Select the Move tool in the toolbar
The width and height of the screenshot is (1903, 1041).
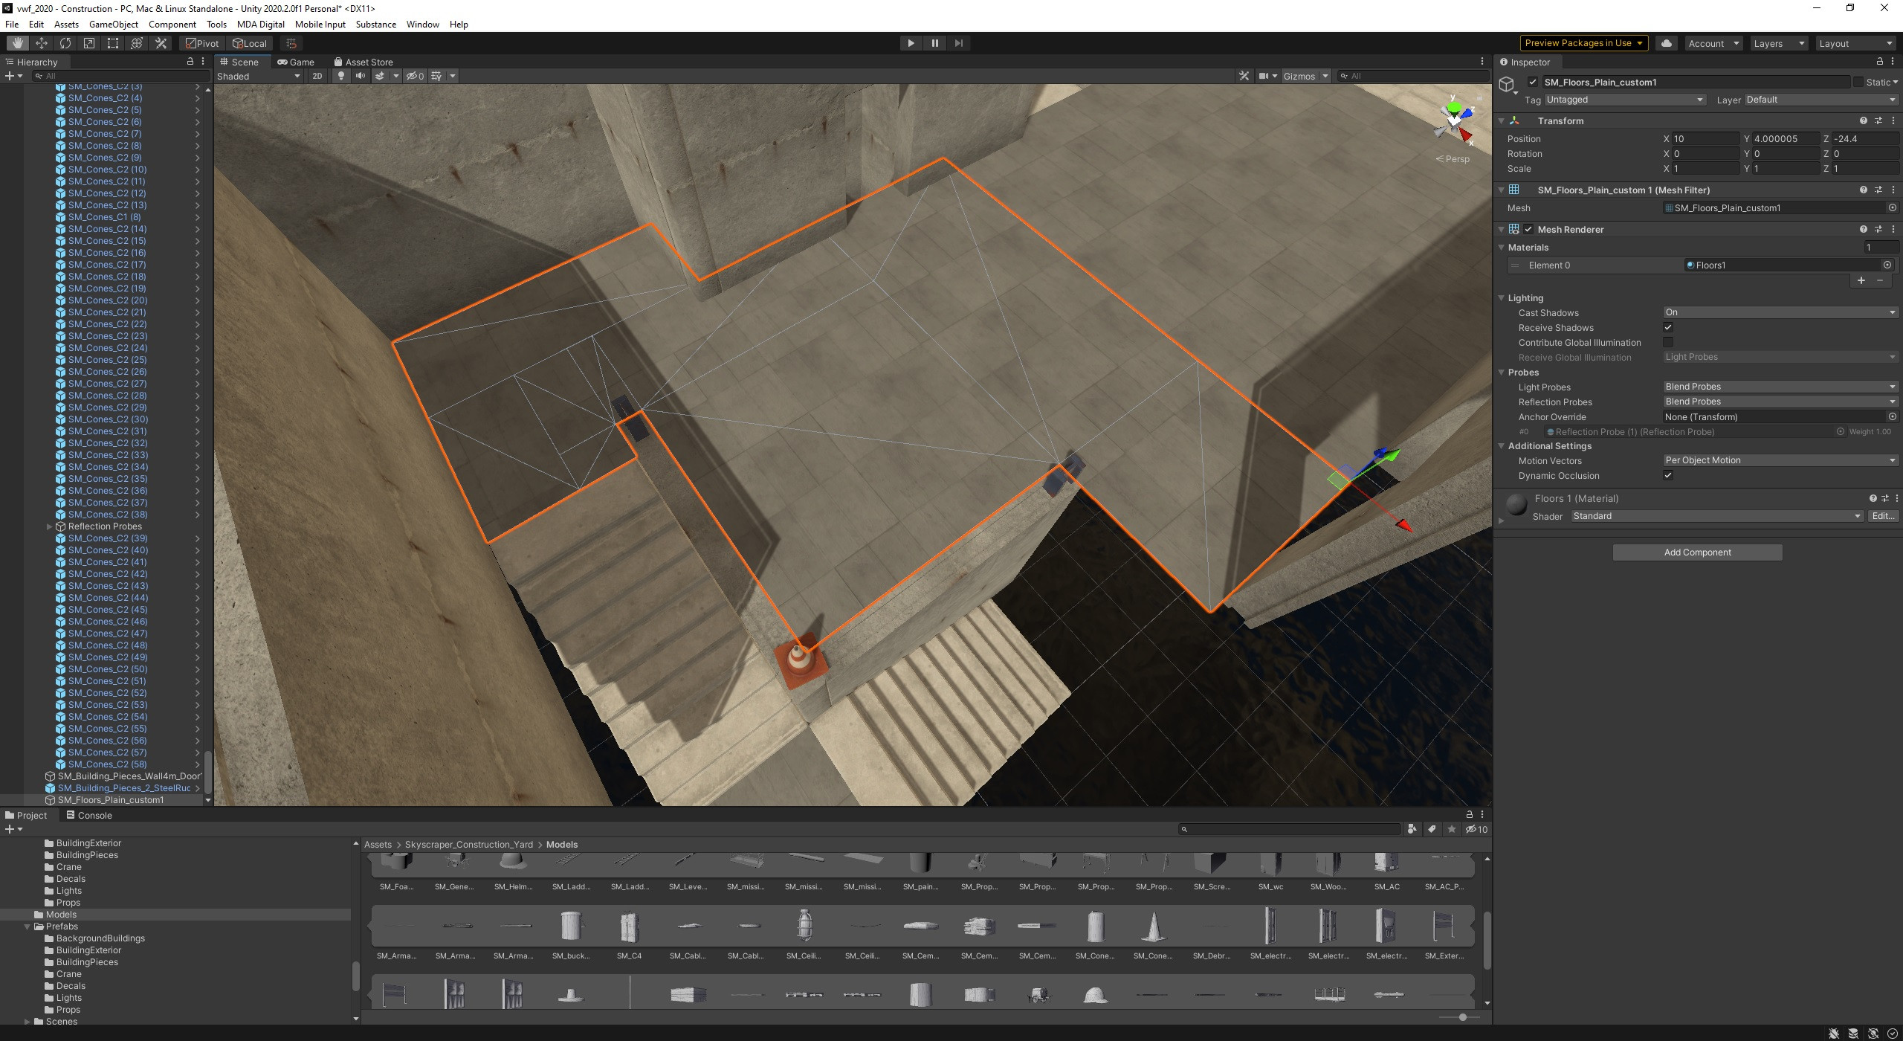(x=41, y=42)
